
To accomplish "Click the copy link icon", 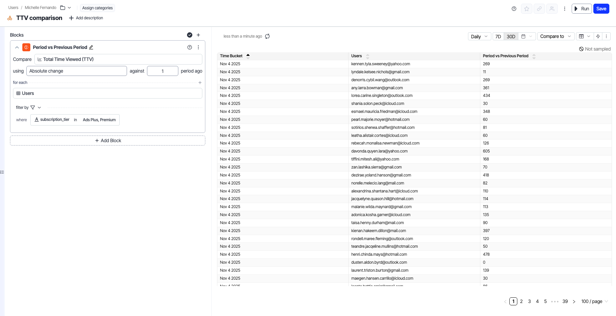I will (539, 9).
